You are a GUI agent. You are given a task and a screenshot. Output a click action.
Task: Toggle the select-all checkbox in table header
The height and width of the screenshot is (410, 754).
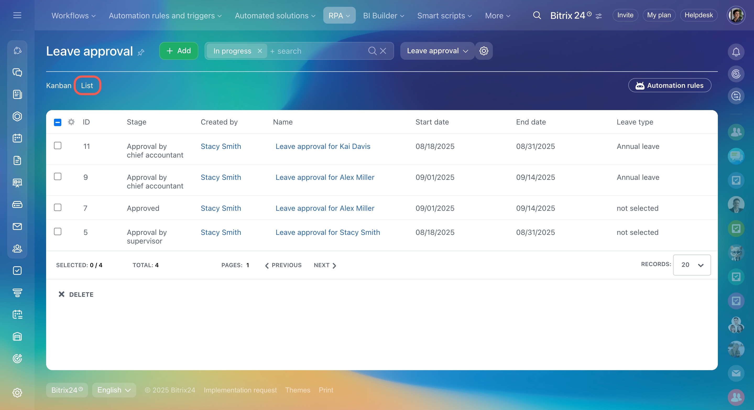point(58,122)
